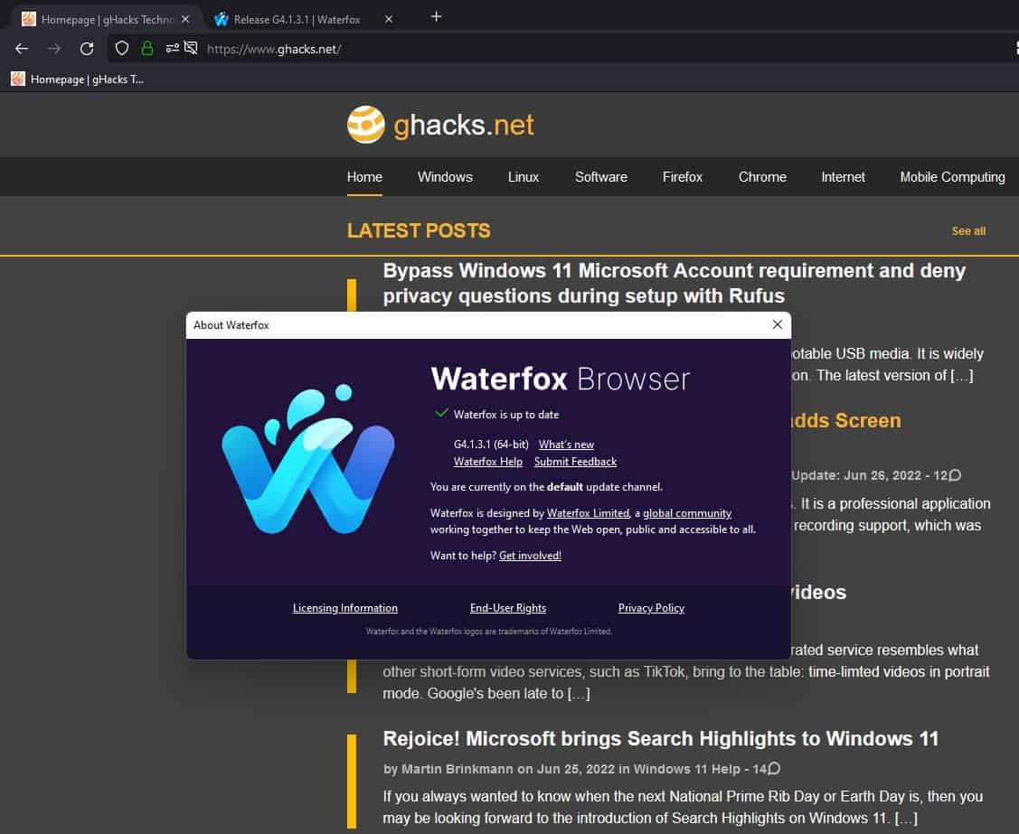This screenshot has height=834, width=1019.
Task: Select Firefox in the site navigation menu
Action: pos(682,177)
